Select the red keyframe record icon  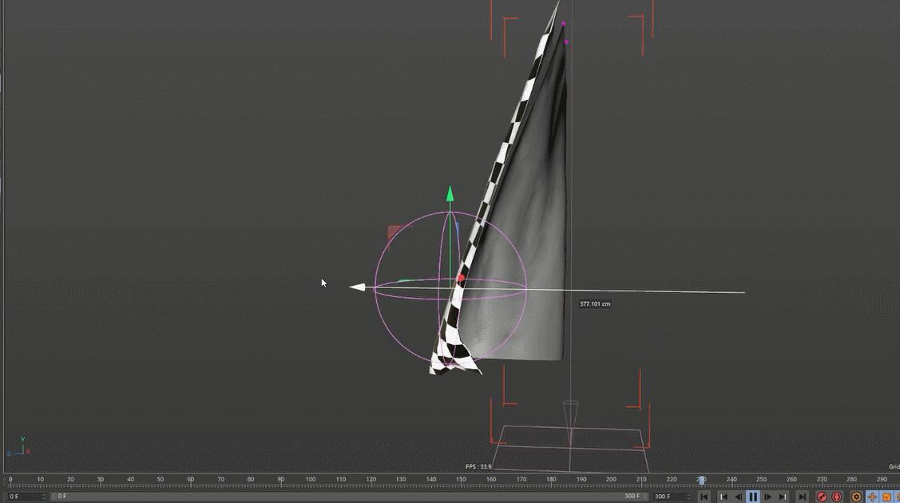(x=823, y=497)
